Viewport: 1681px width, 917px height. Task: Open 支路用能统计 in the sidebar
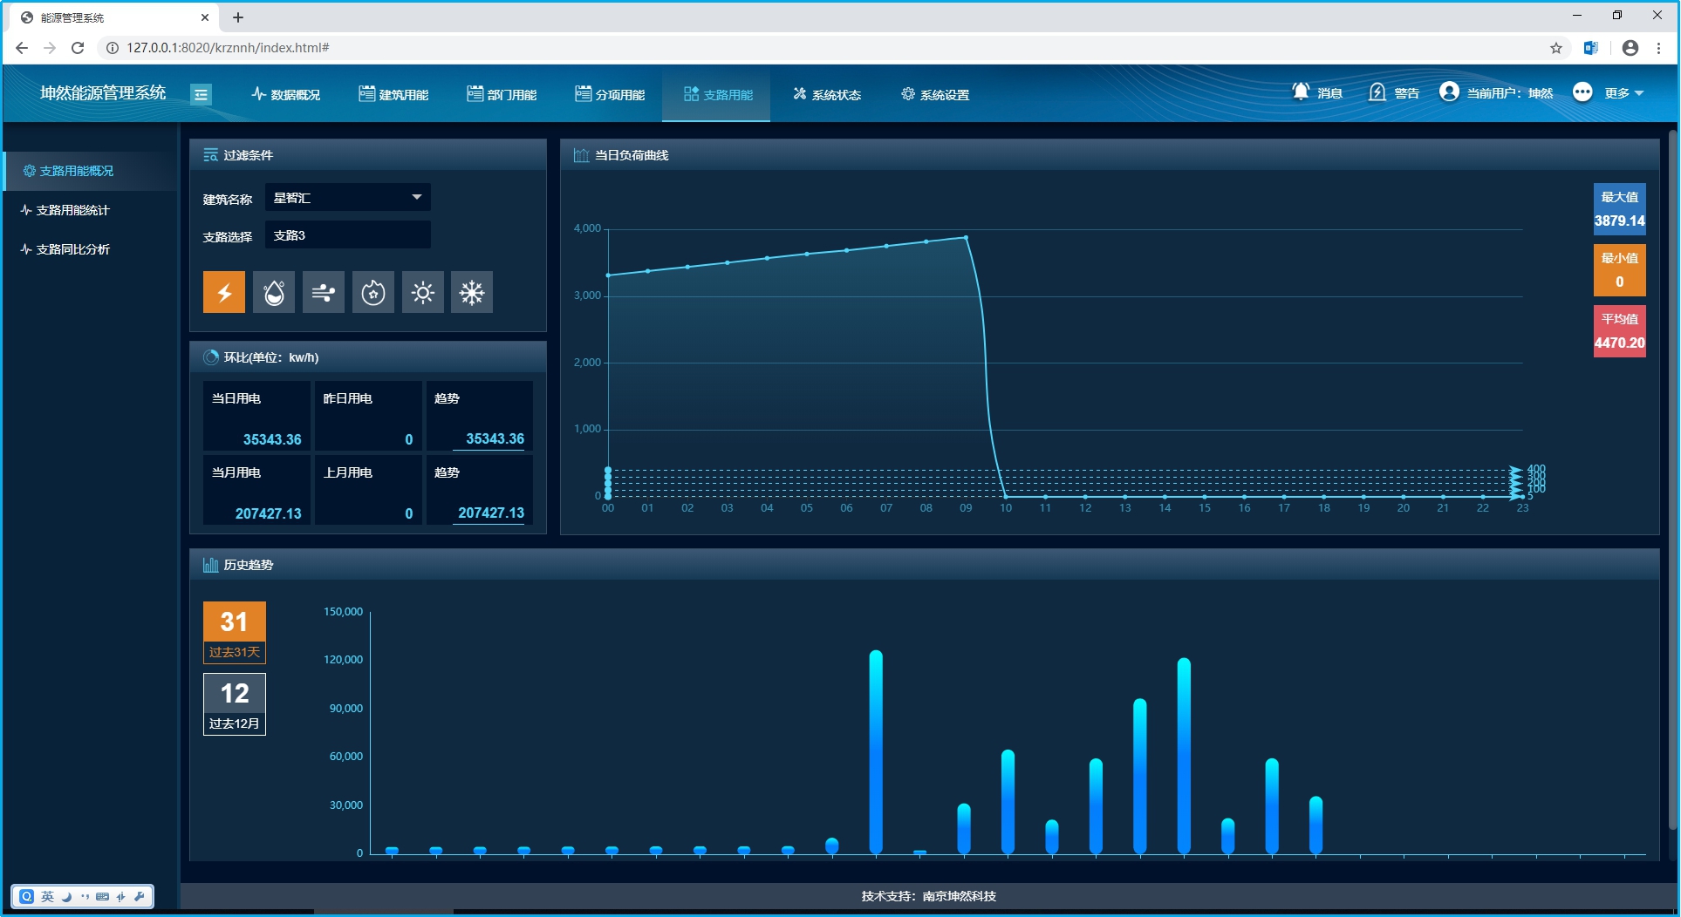coord(73,210)
